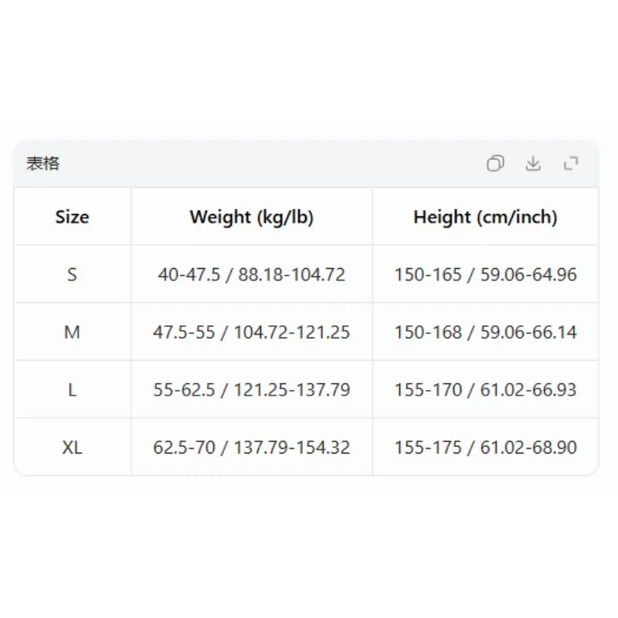The image size is (618, 618).
Task: Select the Size column header
Action: 73,216
